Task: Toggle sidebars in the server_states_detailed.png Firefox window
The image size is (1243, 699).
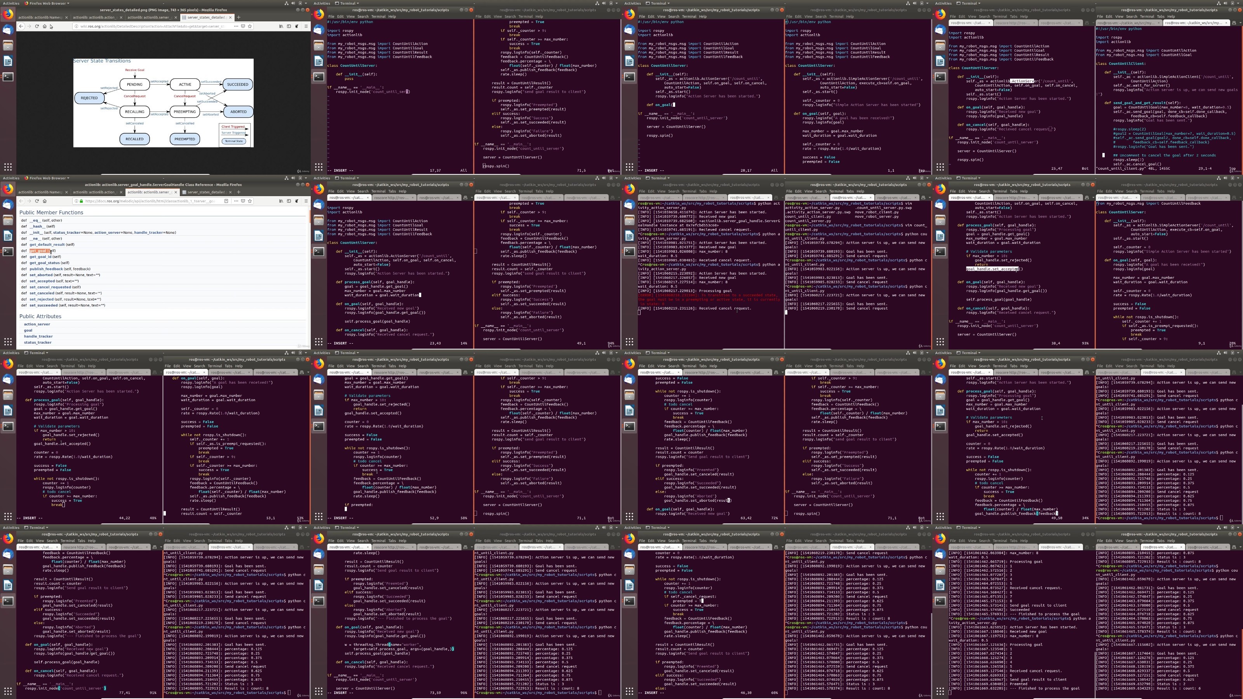Action: (x=289, y=26)
